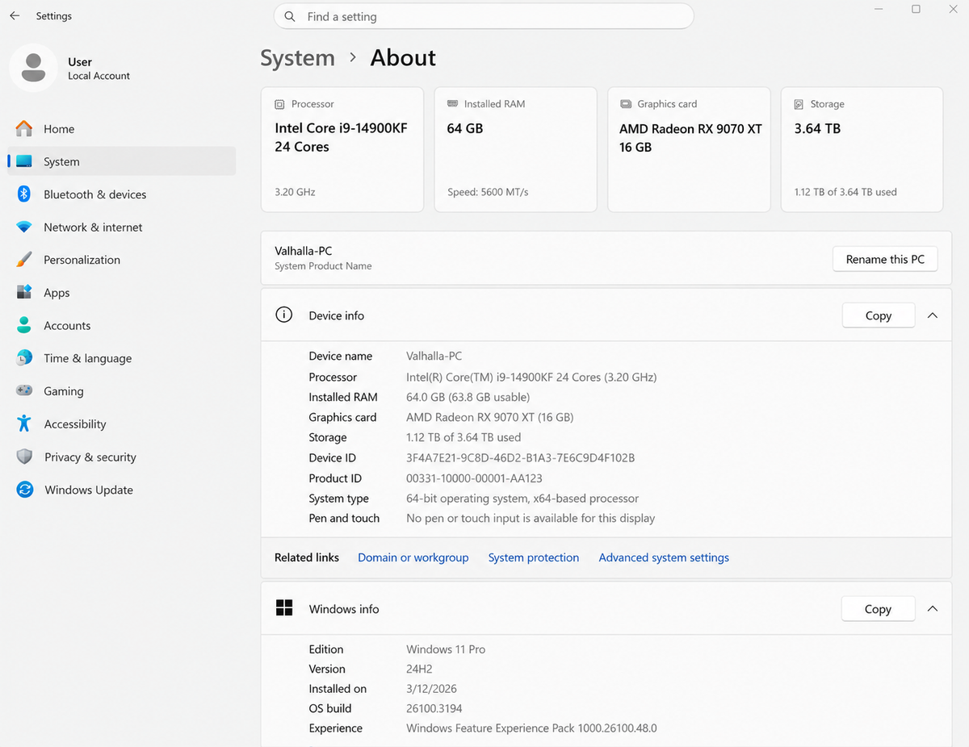Click the Gaming controller icon

pyautogui.click(x=24, y=390)
